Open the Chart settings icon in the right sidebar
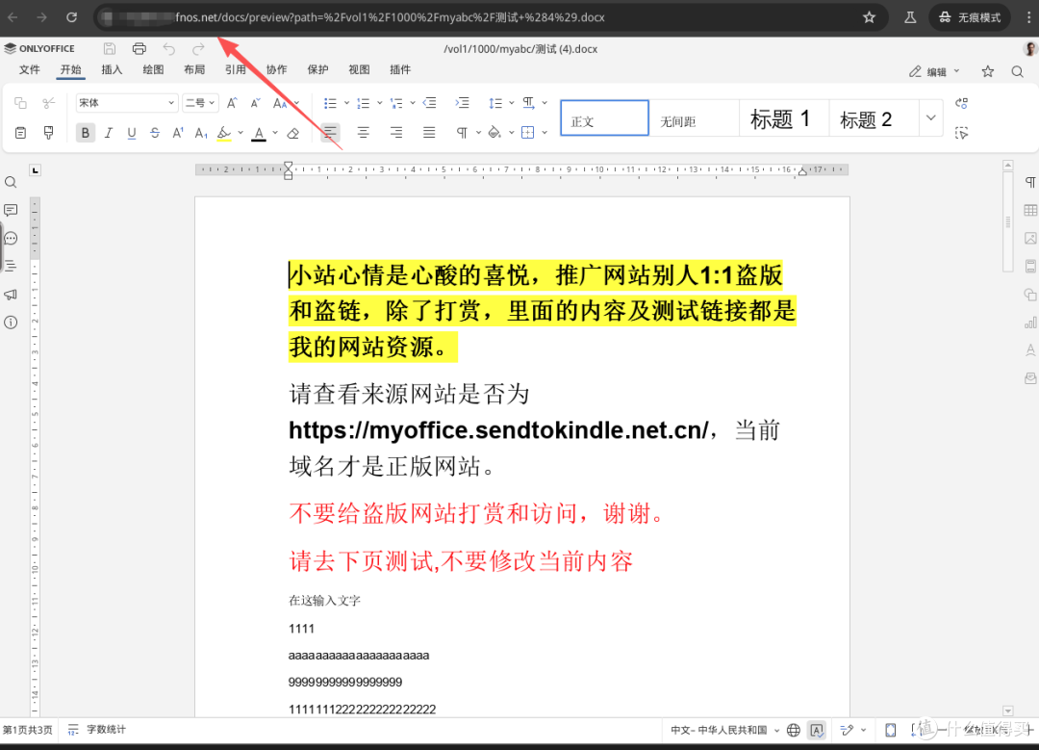Viewport: 1039px width, 750px height. pyautogui.click(x=1030, y=323)
